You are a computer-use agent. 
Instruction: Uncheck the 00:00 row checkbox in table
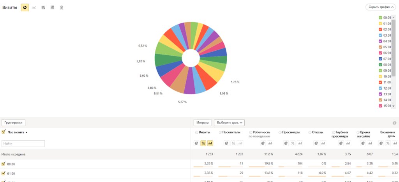[4, 164]
